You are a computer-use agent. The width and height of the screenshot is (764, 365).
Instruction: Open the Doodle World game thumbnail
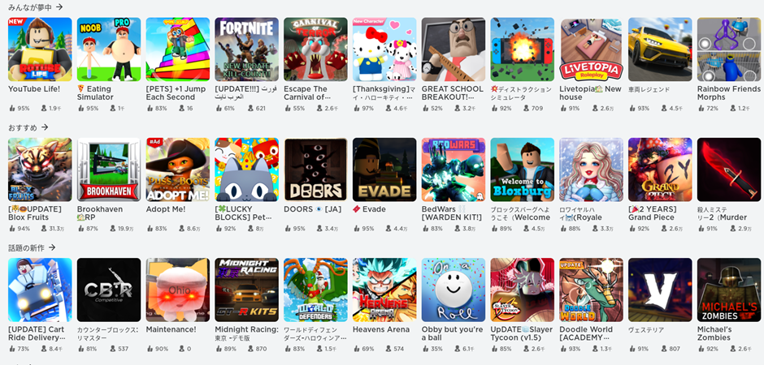pos(591,290)
